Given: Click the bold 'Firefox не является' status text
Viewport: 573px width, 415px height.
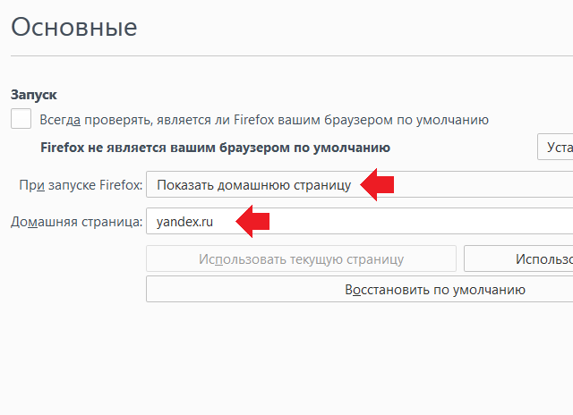Looking at the screenshot, I should pyautogui.click(x=215, y=148).
